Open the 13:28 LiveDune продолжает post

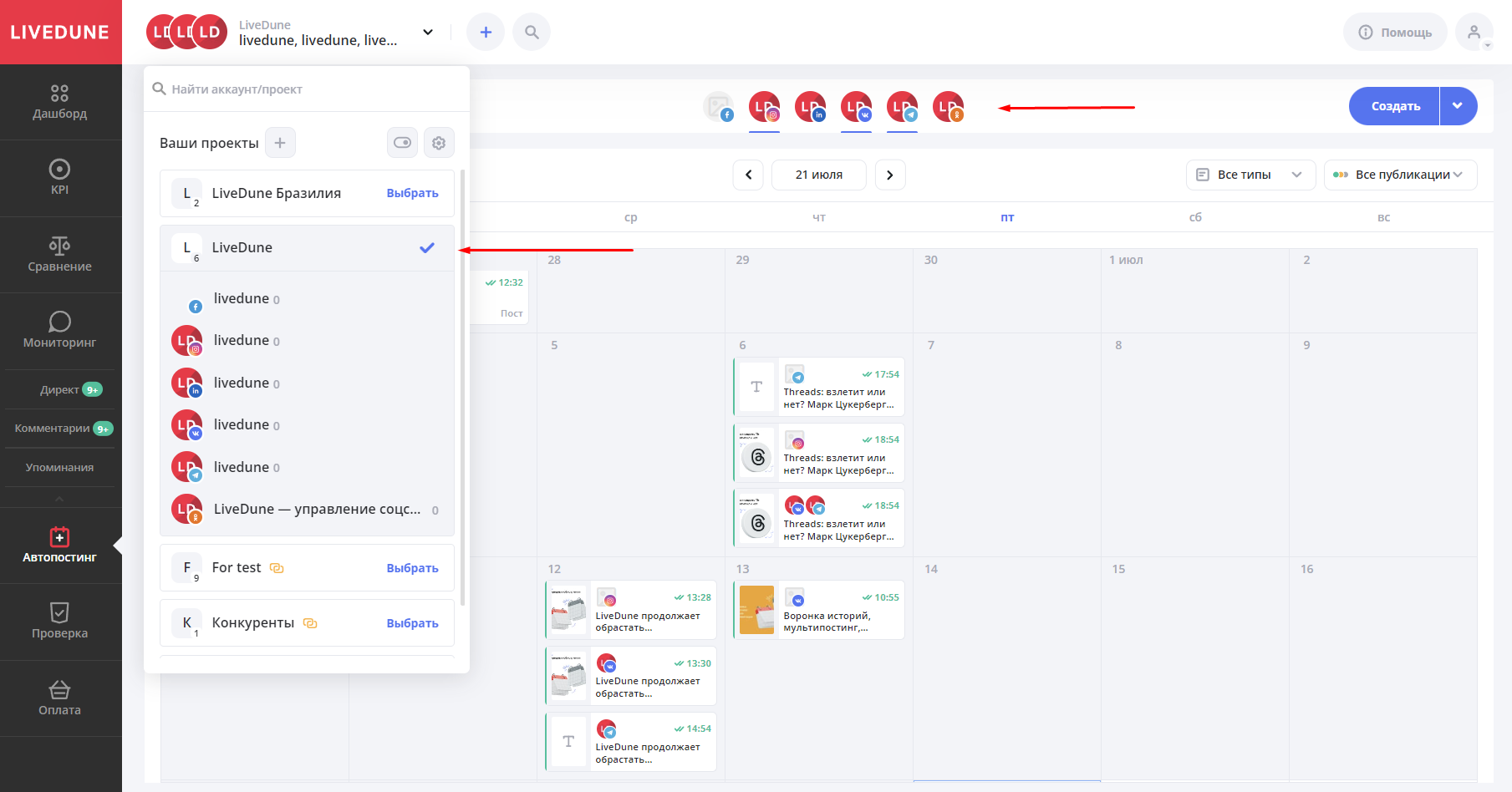[631, 610]
